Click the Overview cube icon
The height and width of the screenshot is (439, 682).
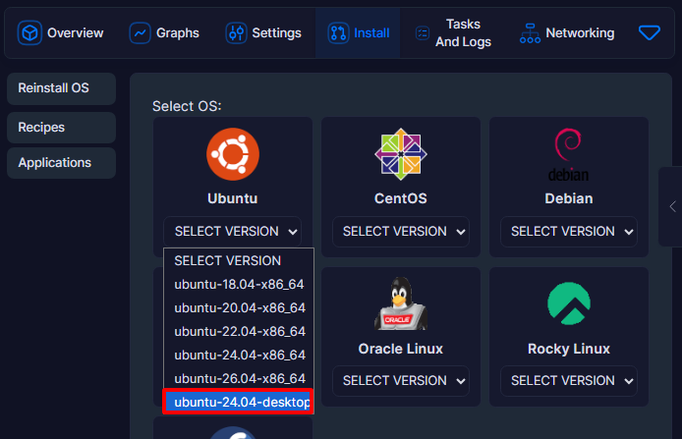click(29, 33)
